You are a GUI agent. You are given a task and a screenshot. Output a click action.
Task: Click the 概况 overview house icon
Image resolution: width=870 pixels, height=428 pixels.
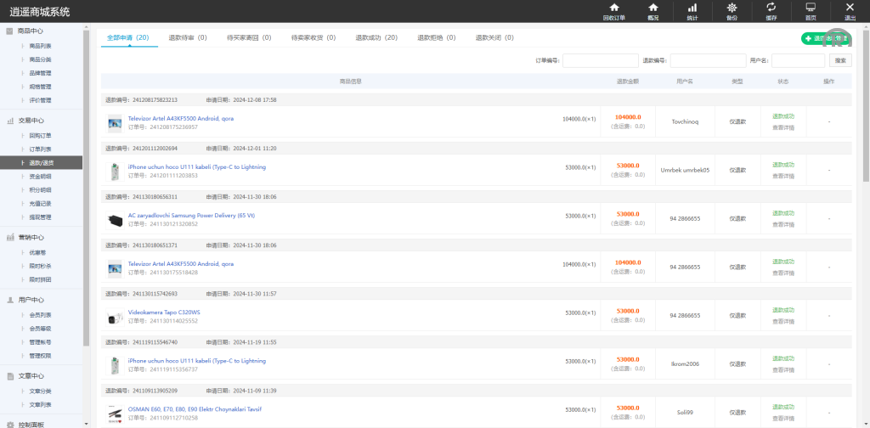(x=652, y=8)
